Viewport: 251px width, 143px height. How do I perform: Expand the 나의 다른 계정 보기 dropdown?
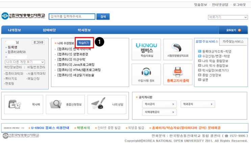25,62
